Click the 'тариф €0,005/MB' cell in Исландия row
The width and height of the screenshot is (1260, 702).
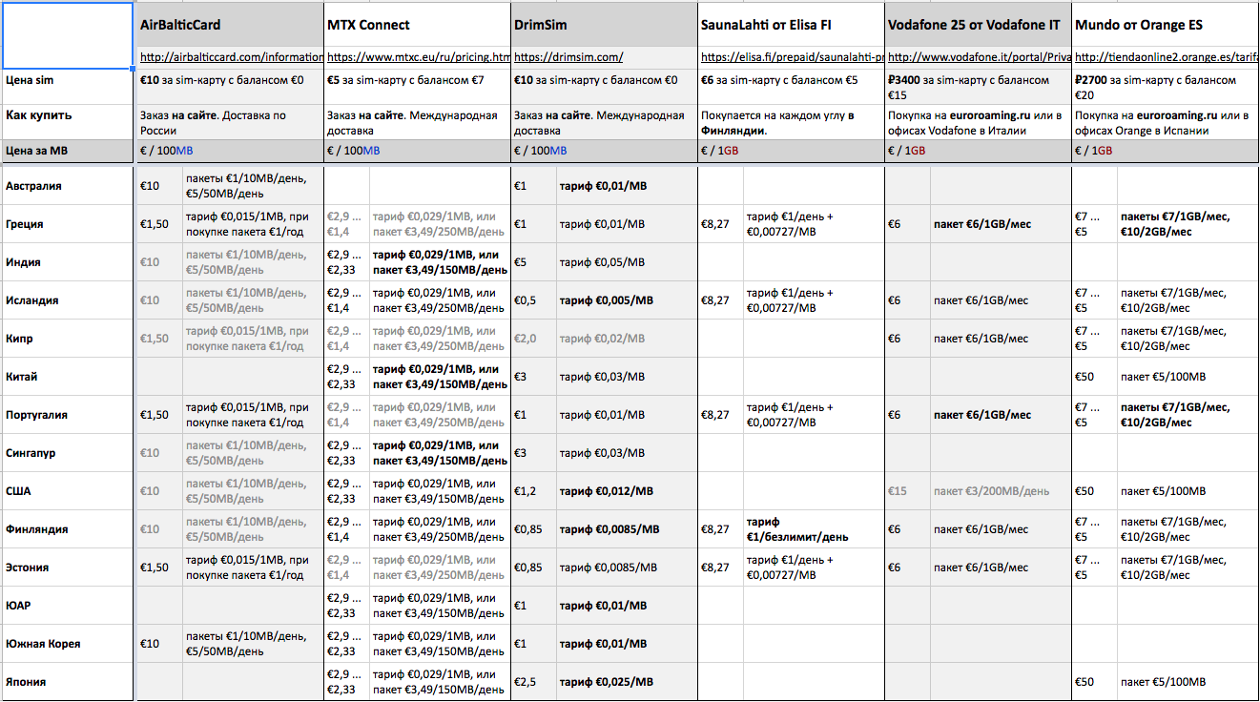628,300
